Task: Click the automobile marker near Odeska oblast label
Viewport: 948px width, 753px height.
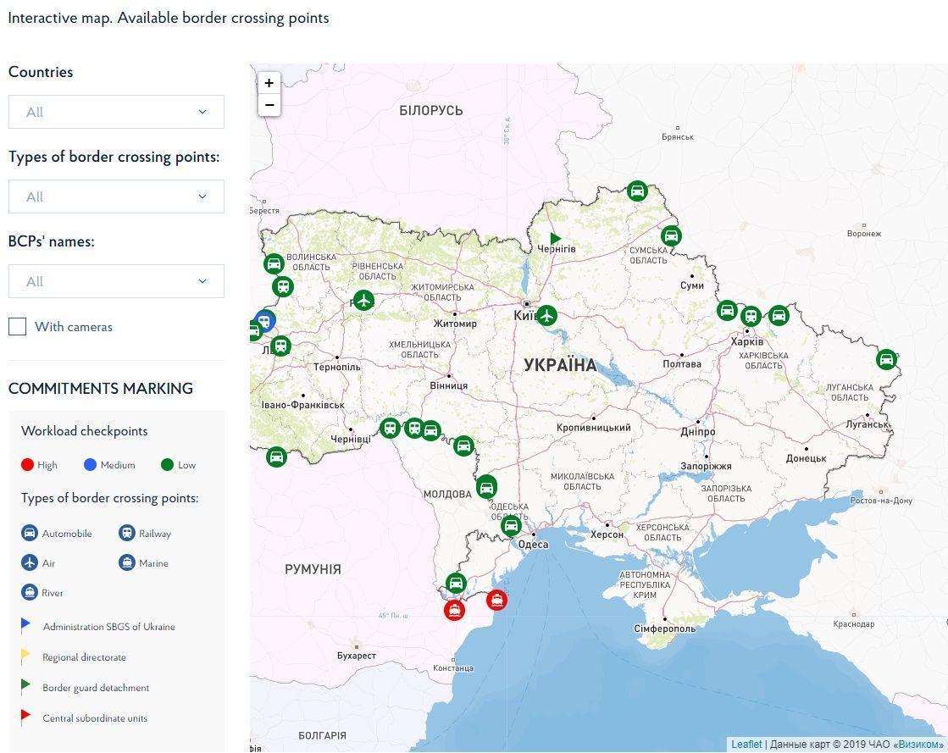Action: pyautogui.click(x=511, y=525)
